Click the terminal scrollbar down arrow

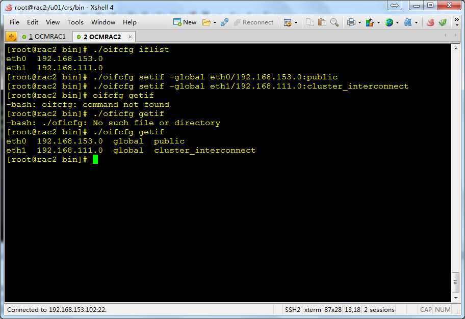(455, 298)
